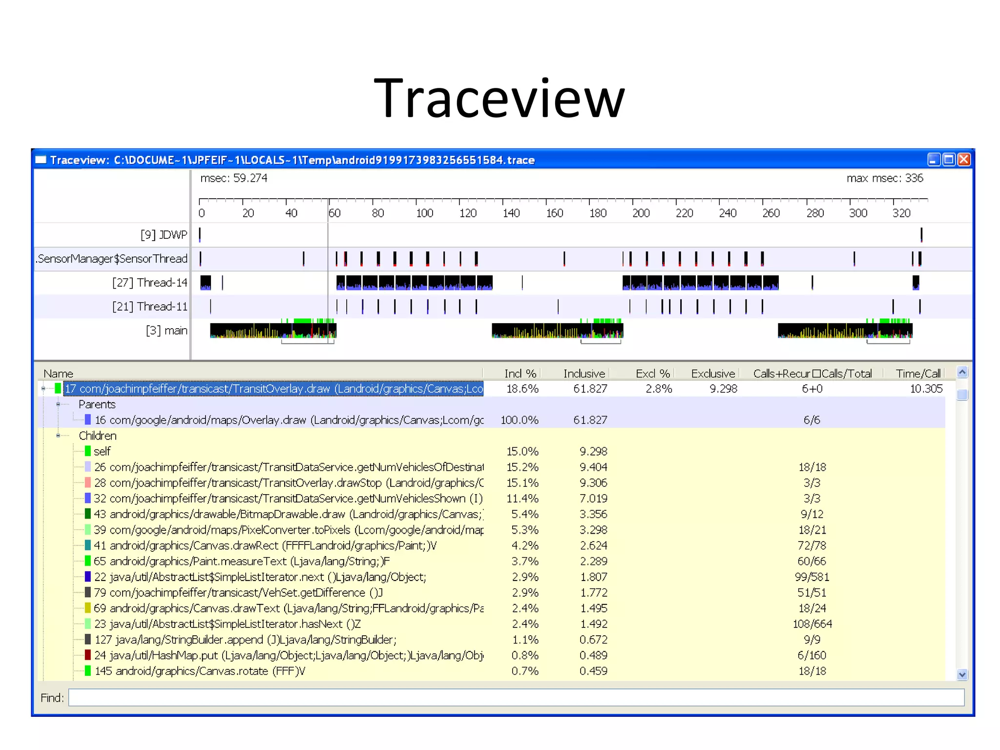Click the blue swatch beside Overlay.draw parent
Screen dimensions: 1000x750
(88, 420)
